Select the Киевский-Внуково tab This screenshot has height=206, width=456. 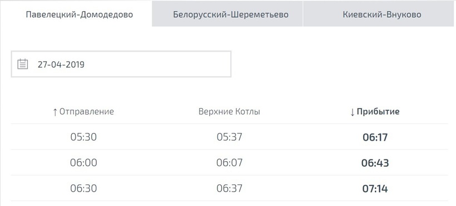[x=382, y=14]
